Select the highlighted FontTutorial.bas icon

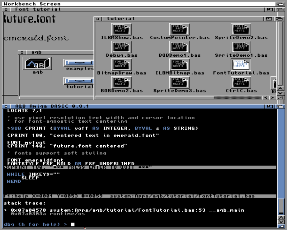(x=241, y=65)
